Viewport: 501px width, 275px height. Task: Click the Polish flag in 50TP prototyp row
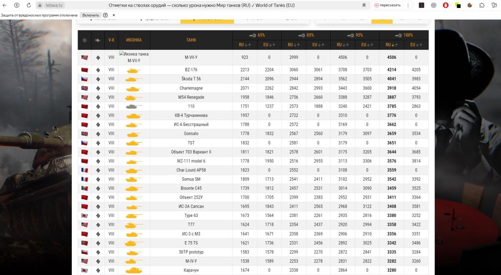pos(85,252)
